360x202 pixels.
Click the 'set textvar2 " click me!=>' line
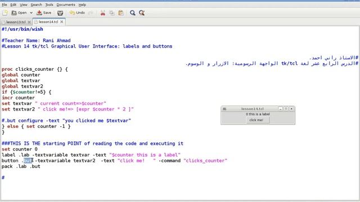pos(67,109)
